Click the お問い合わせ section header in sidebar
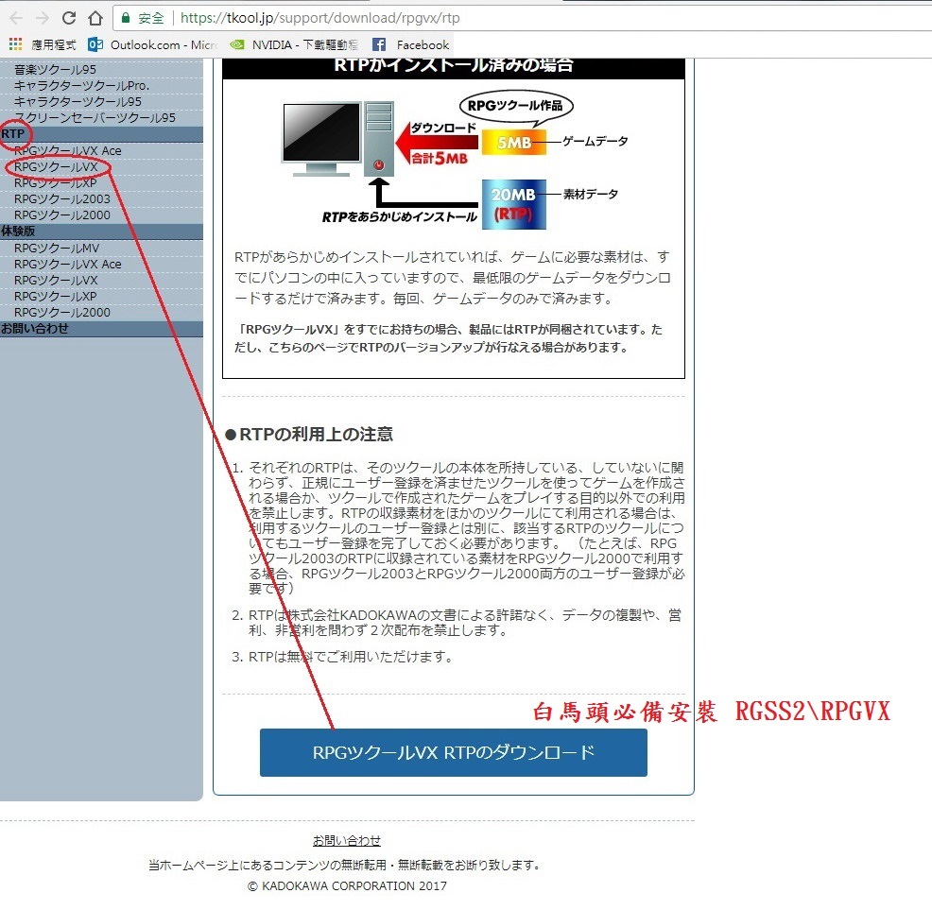The width and height of the screenshot is (932, 910). (101, 329)
